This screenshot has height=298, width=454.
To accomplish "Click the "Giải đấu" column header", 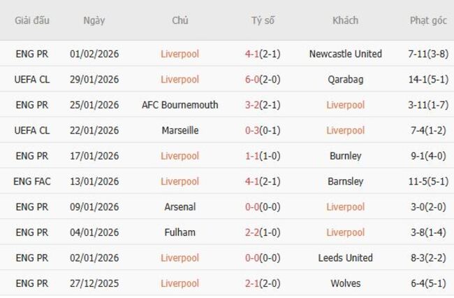I will point(31,20).
